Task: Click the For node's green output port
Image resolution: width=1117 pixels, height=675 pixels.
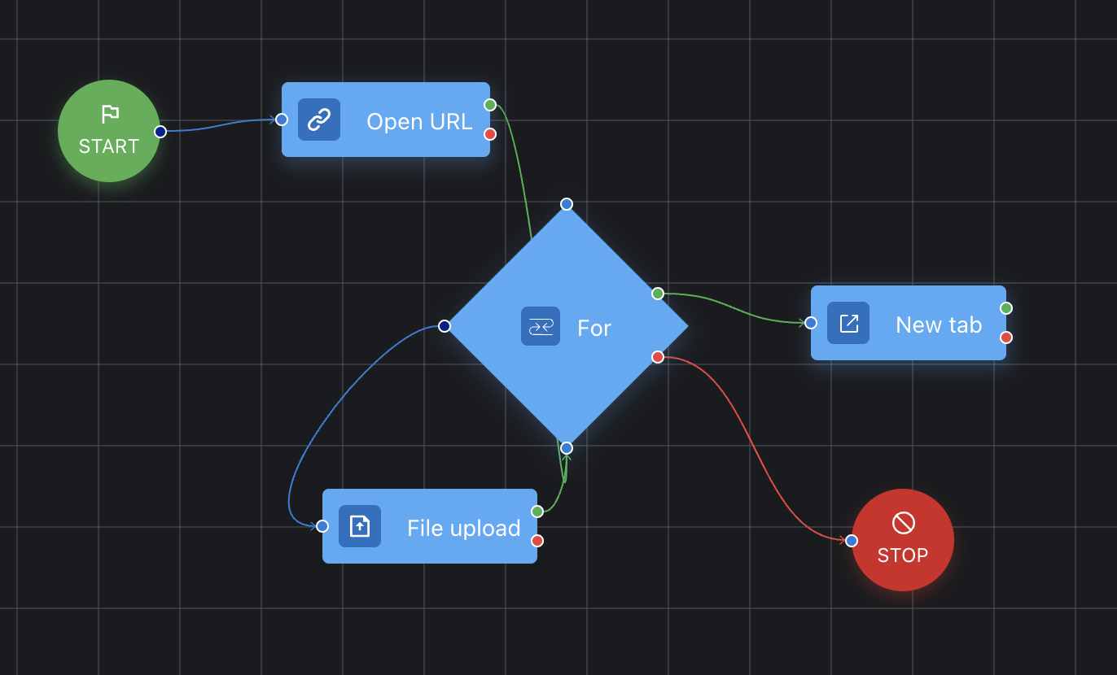Action: coord(658,294)
